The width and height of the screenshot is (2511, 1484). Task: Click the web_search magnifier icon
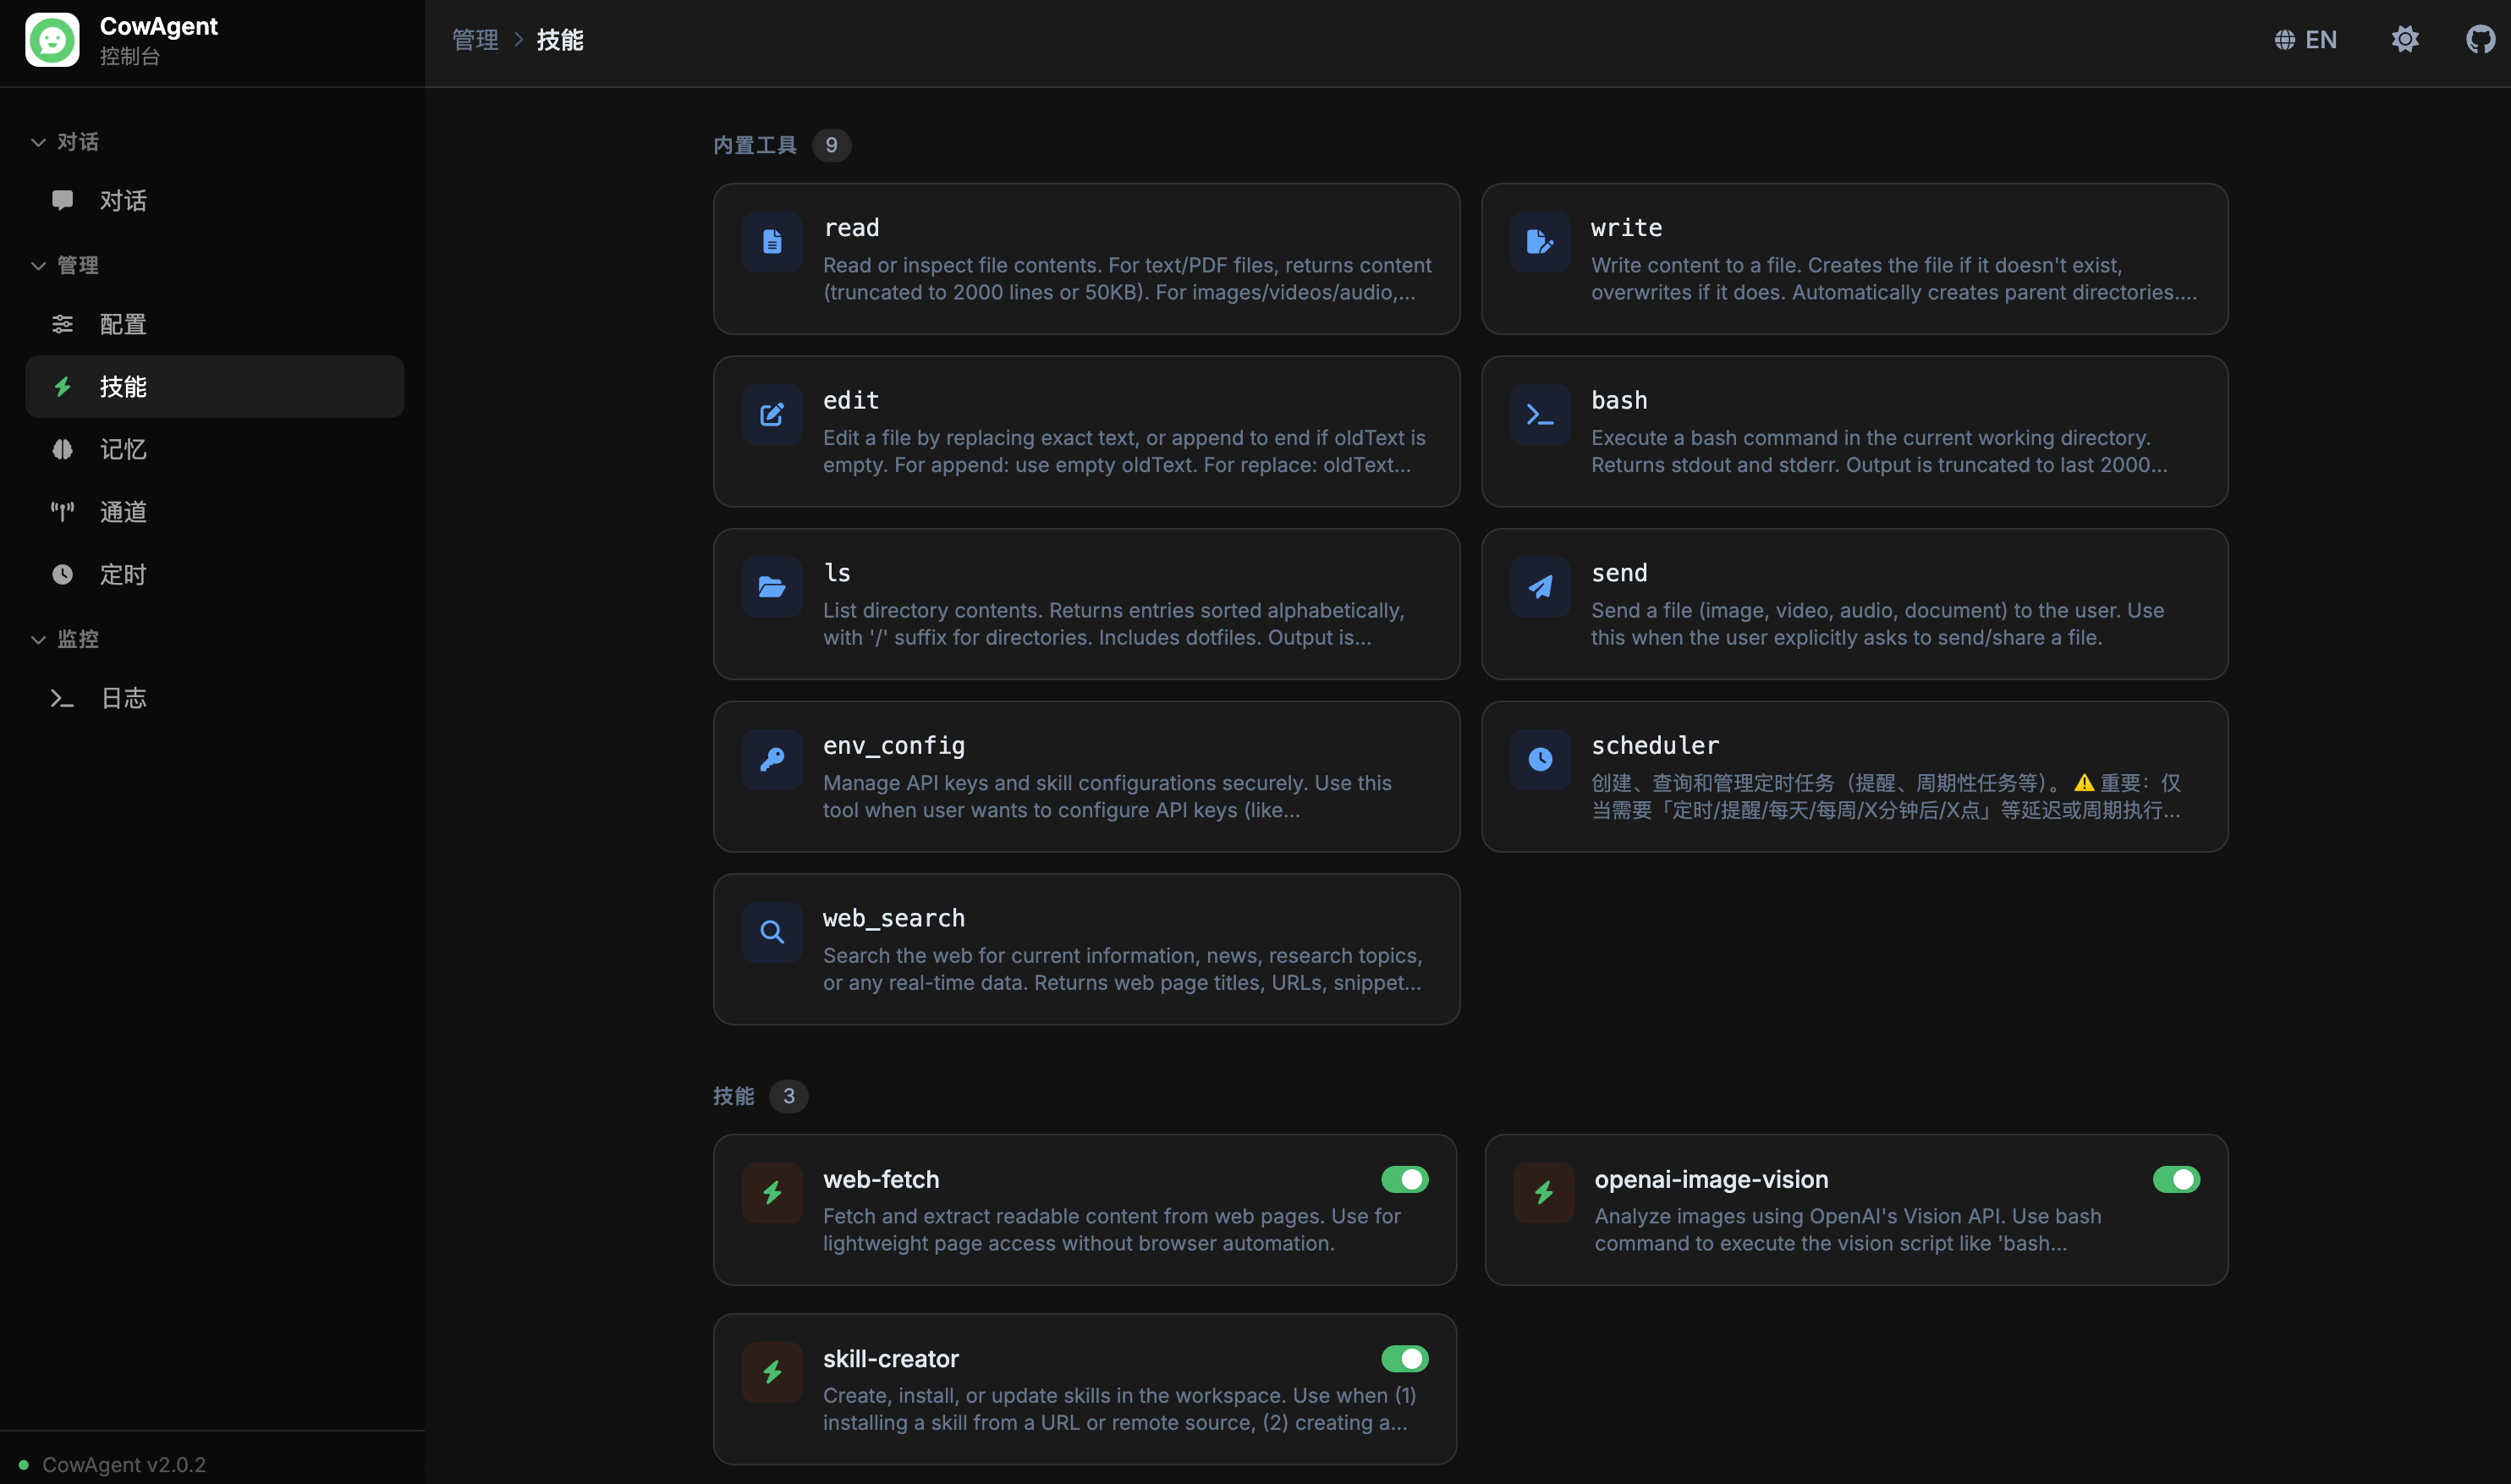(x=772, y=932)
